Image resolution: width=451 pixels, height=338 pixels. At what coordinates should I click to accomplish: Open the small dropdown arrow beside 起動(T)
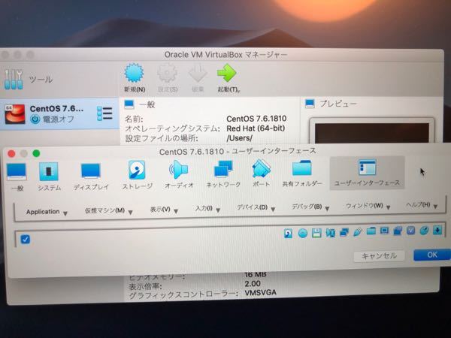239,92
